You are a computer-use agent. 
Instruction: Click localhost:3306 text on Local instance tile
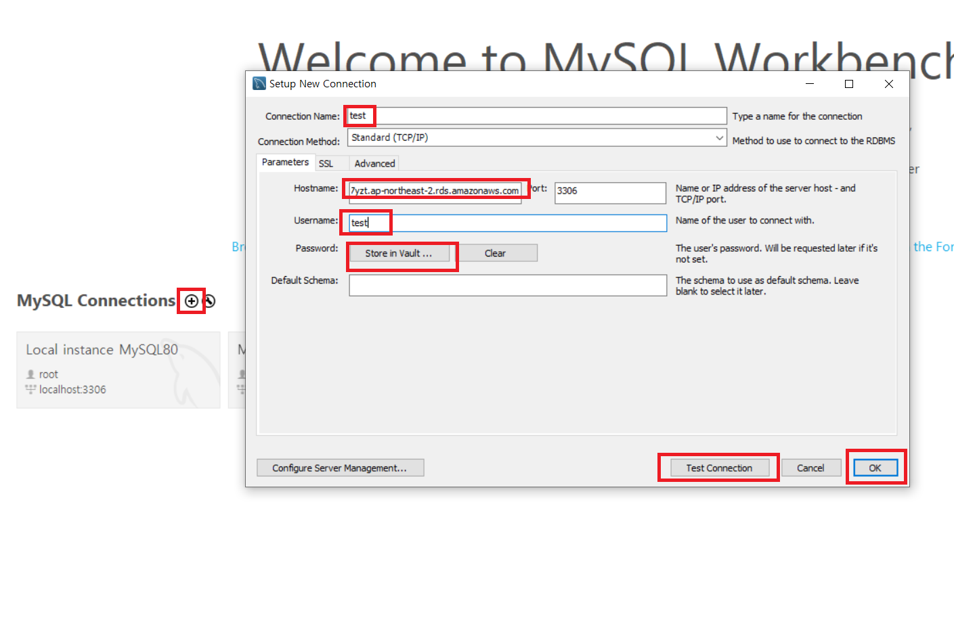pyautogui.click(x=72, y=390)
